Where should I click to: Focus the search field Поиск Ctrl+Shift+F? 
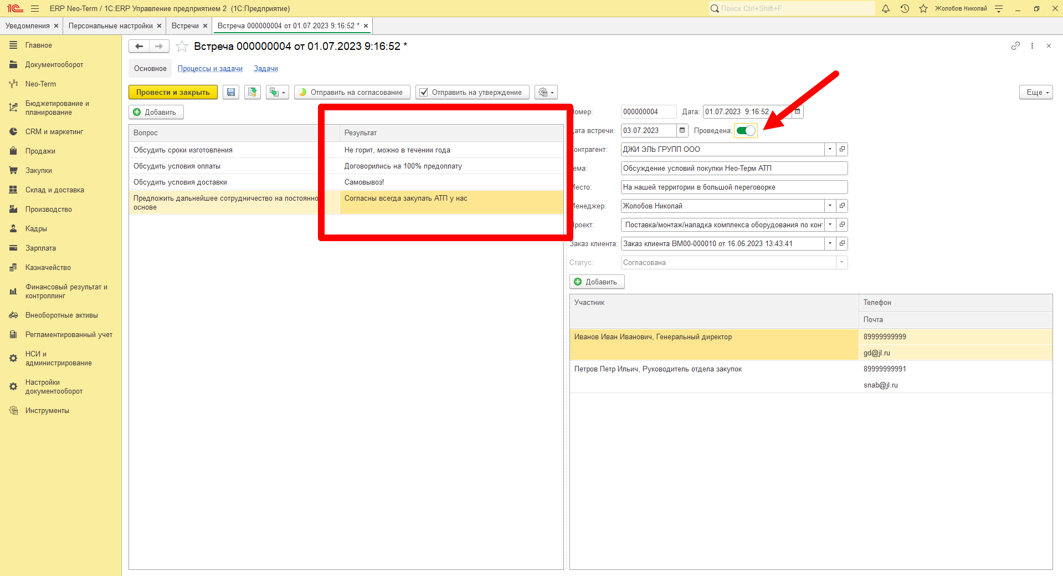pyautogui.click(x=792, y=8)
